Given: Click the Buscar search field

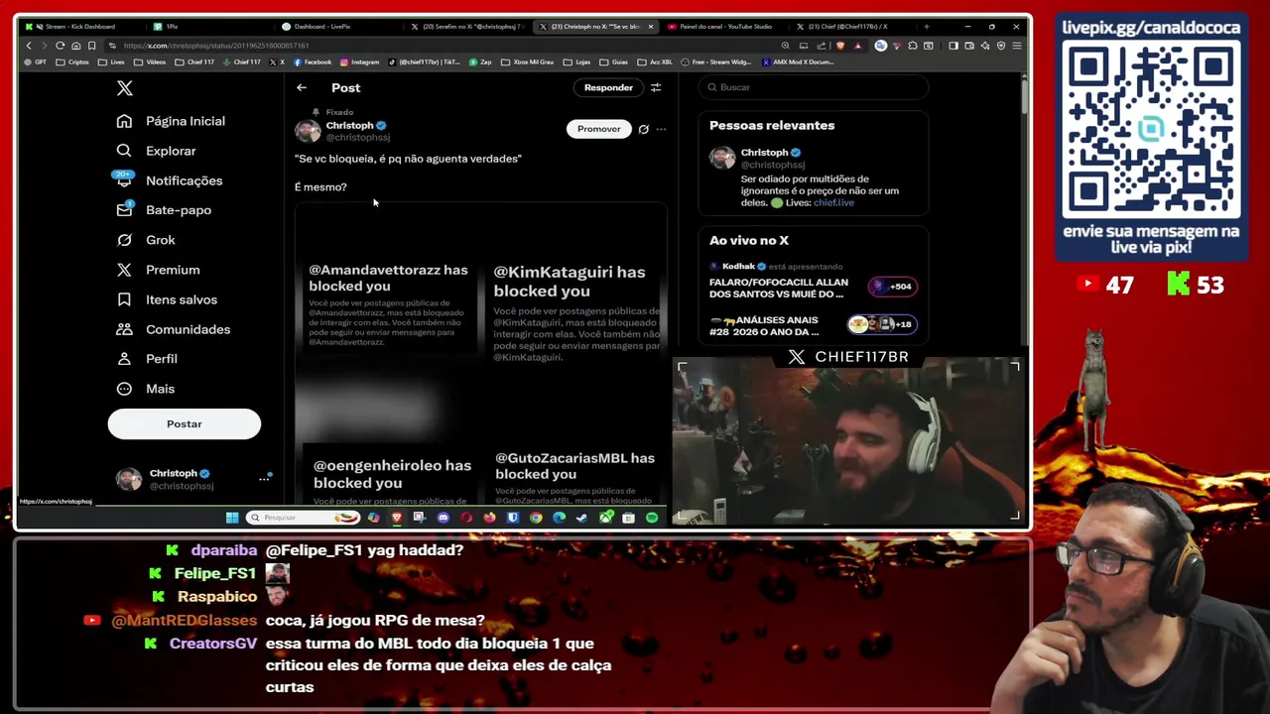Looking at the screenshot, I should pos(814,87).
